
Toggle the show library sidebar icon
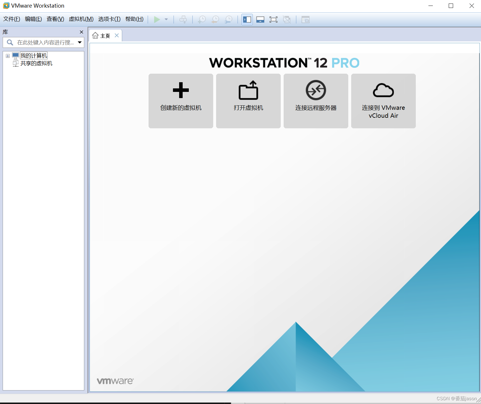(247, 19)
